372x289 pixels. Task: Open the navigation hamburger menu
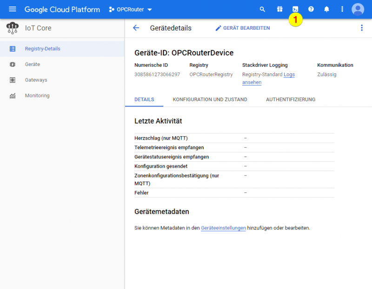click(12, 9)
